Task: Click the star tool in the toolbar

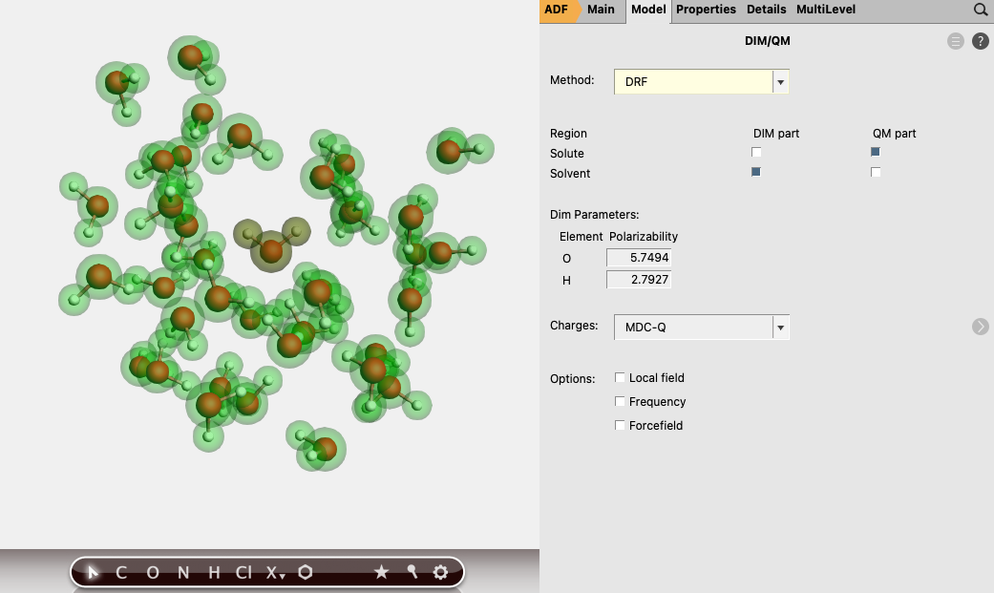Action: pos(382,572)
